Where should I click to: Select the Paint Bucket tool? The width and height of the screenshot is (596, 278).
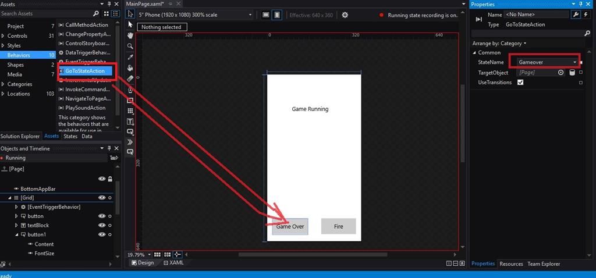pos(130,68)
